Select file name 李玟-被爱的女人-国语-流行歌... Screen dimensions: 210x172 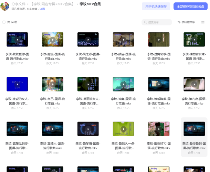(x=17, y=101)
